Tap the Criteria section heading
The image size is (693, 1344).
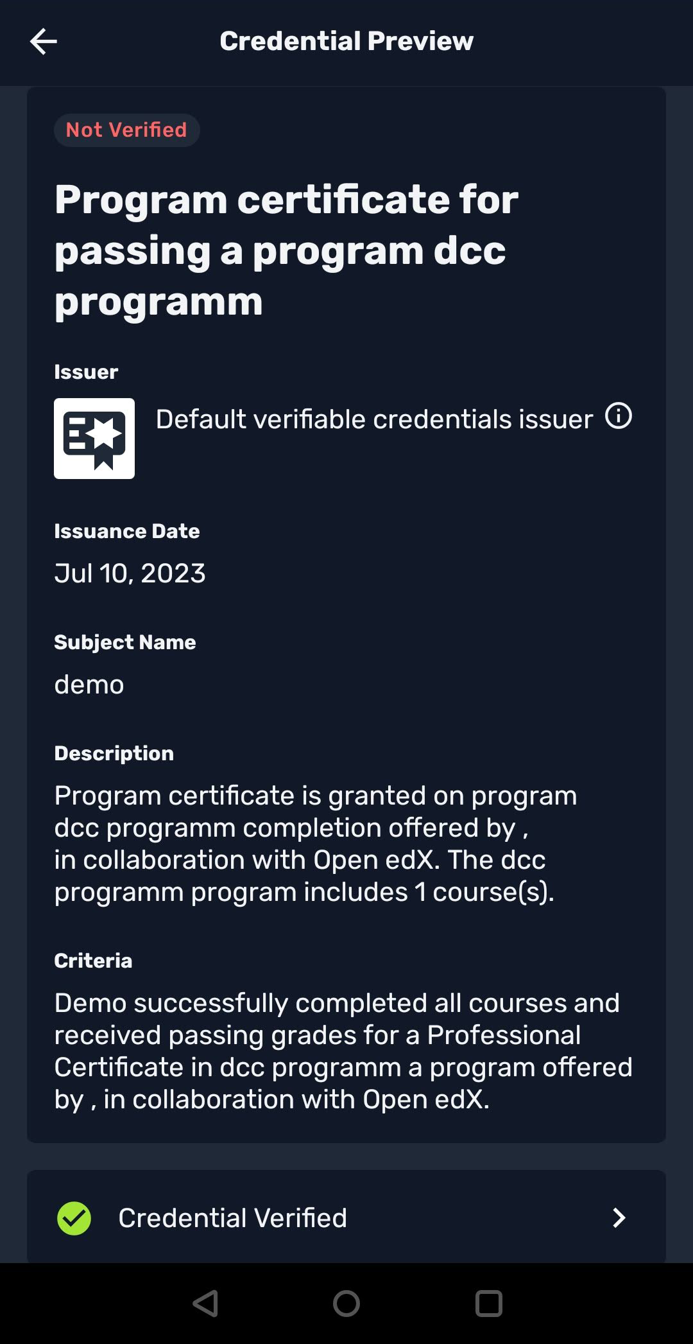tap(93, 961)
